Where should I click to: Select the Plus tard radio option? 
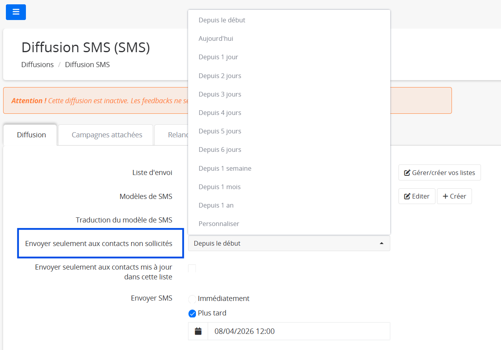coord(192,314)
